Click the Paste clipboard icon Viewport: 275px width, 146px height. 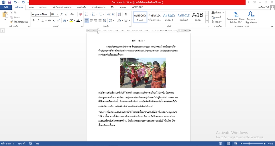tap(5, 15)
